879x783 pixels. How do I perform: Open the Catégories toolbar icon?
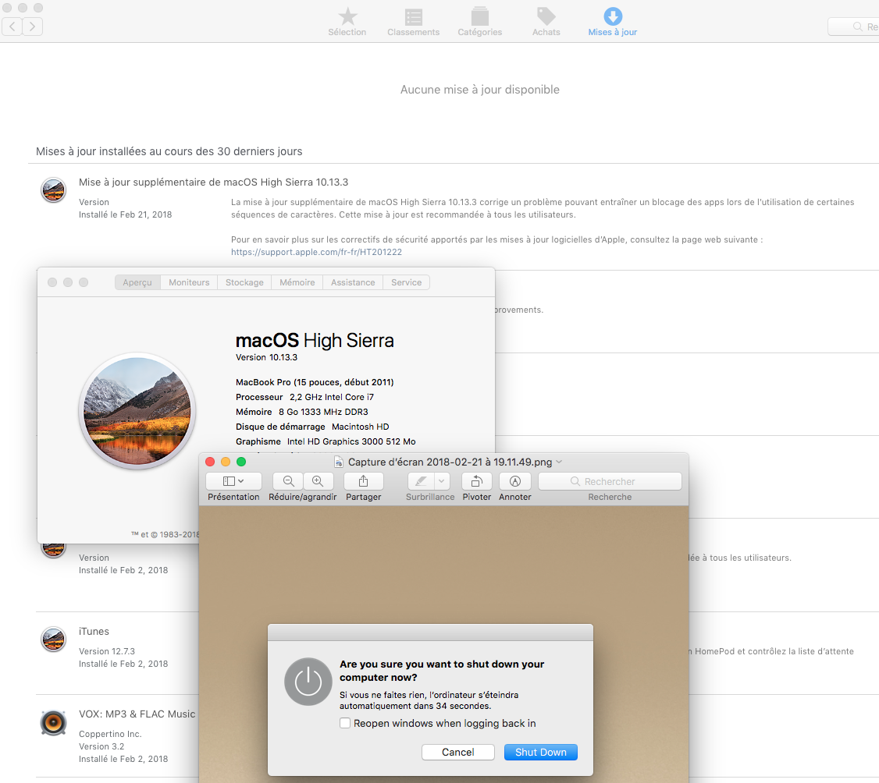pyautogui.click(x=479, y=16)
